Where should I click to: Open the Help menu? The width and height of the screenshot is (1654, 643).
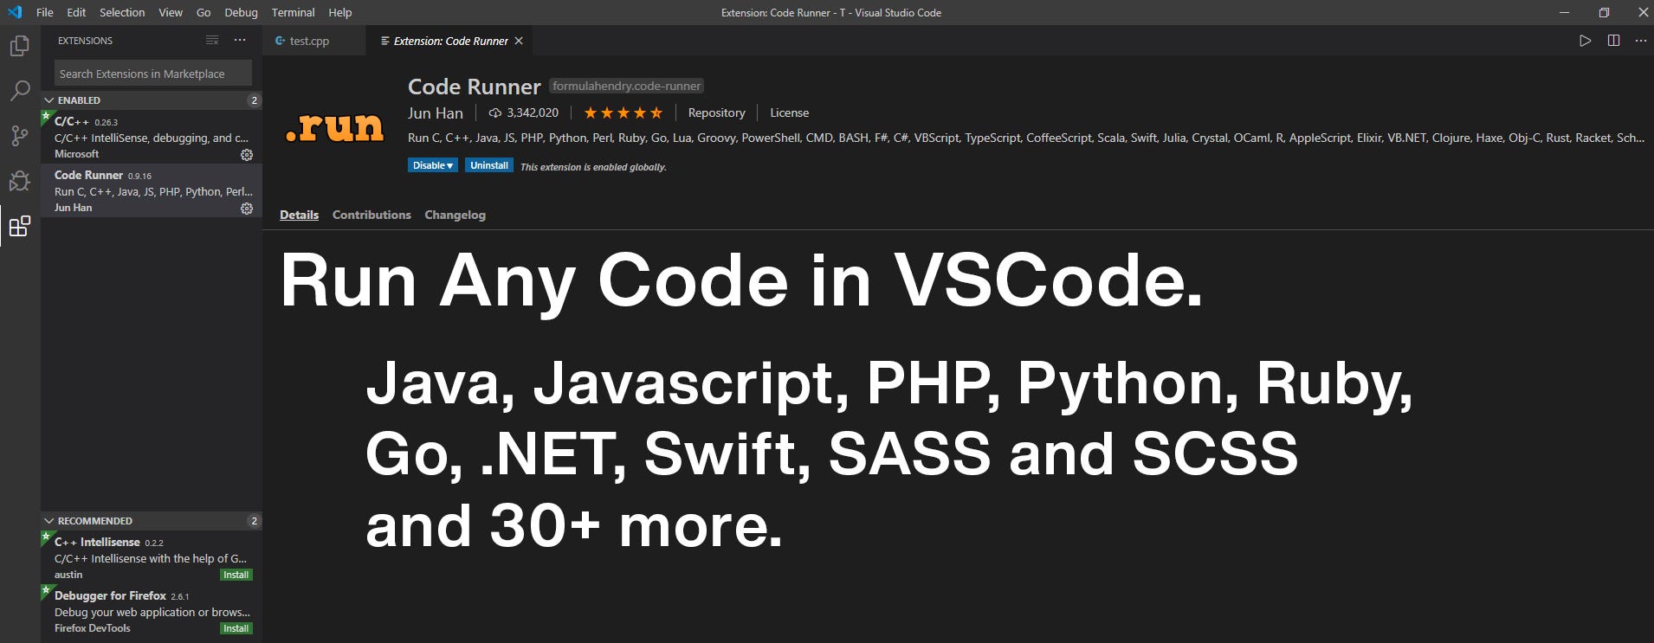pyautogui.click(x=340, y=12)
